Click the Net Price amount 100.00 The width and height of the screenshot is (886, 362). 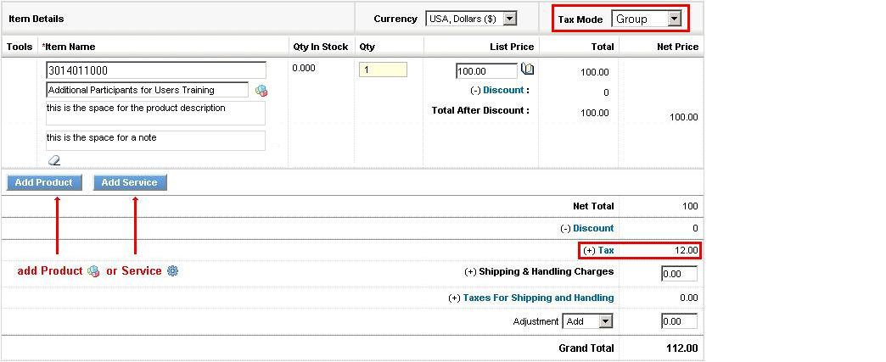click(684, 118)
